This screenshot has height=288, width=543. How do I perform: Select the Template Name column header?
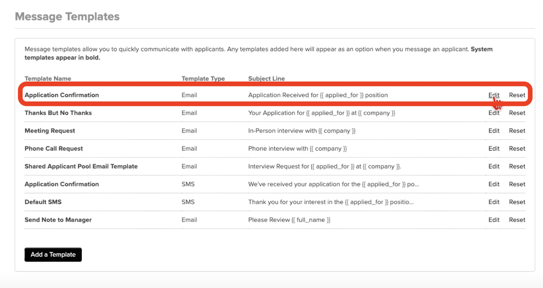[x=48, y=79]
